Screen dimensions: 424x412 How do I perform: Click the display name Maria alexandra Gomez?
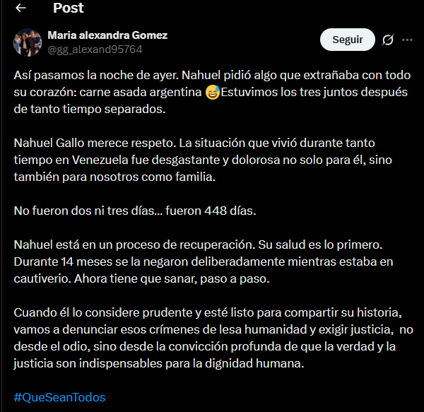(107, 35)
